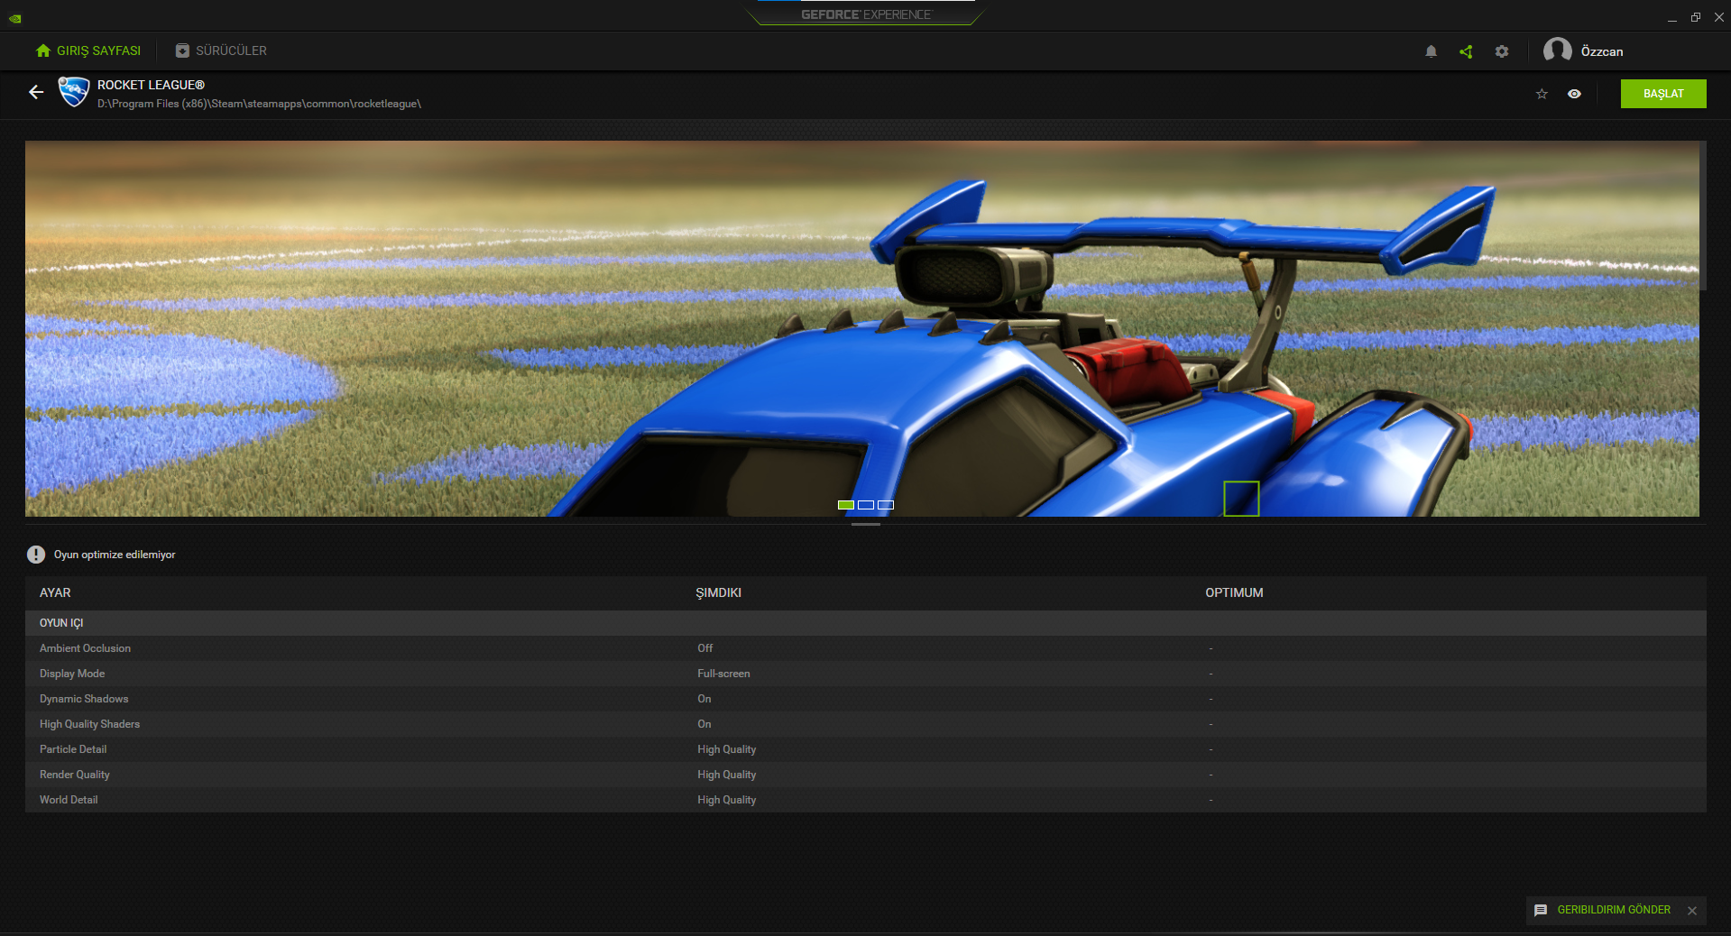Open the notifications bell

[1431, 51]
